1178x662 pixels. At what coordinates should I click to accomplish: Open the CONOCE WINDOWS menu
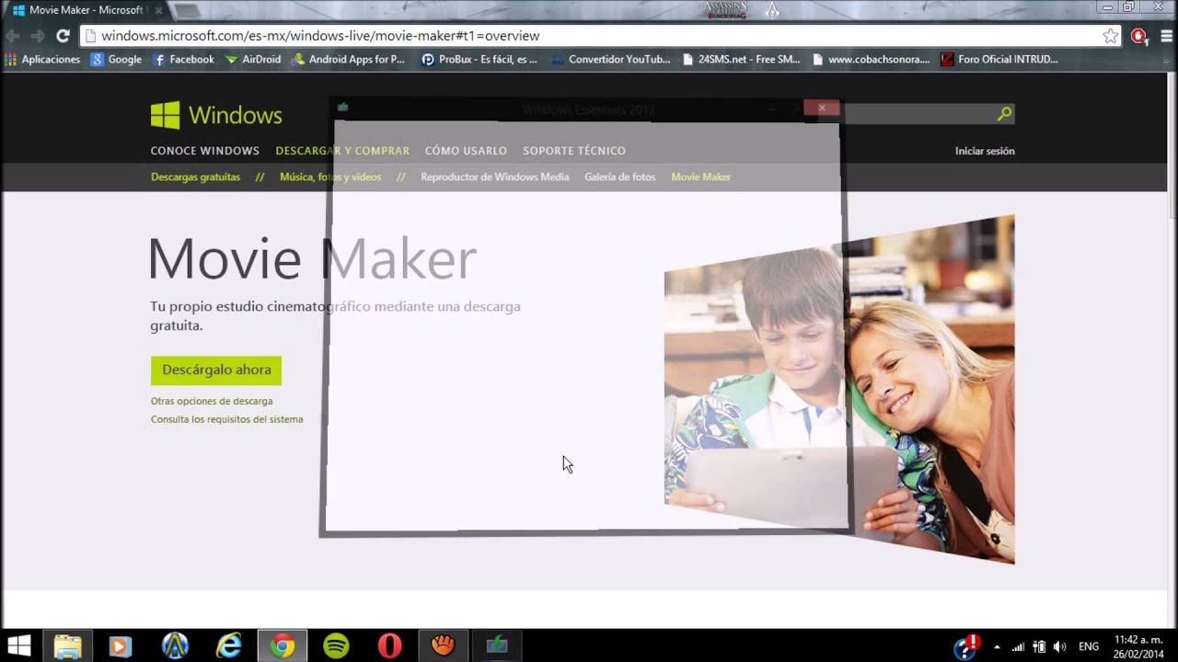click(x=205, y=151)
